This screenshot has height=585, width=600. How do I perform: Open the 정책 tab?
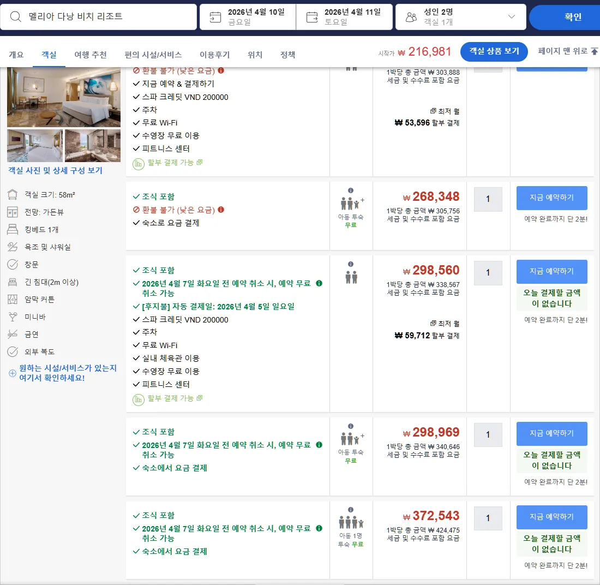point(288,55)
